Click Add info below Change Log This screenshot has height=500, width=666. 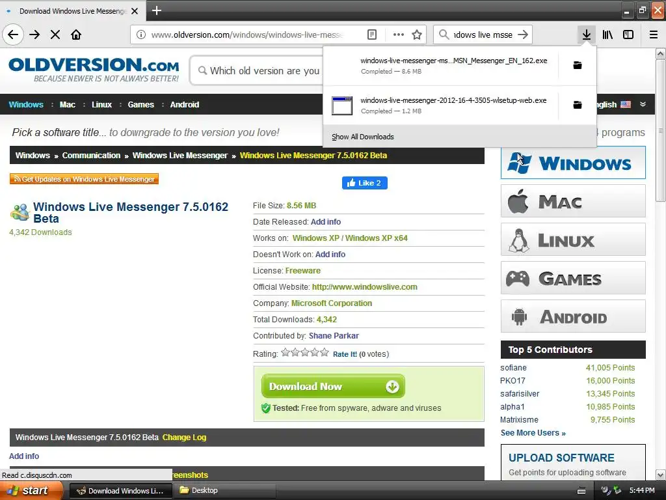coord(24,456)
